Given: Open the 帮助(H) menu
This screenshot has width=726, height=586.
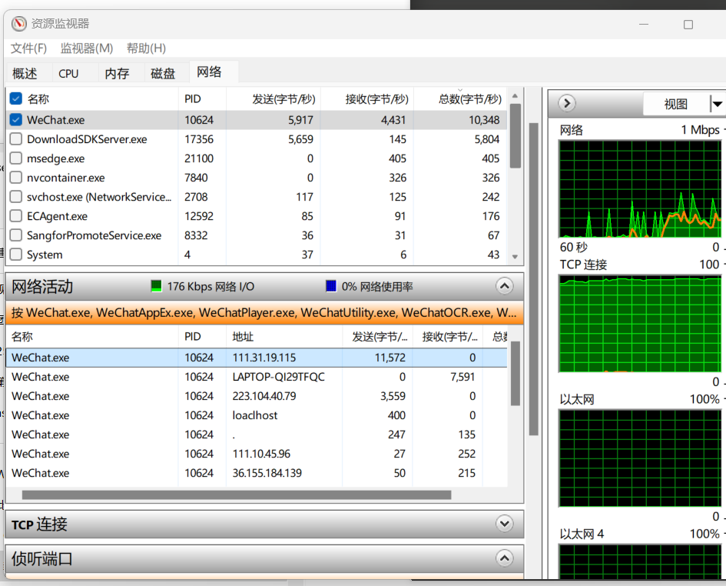Looking at the screenshot, I should click(146, 48).
